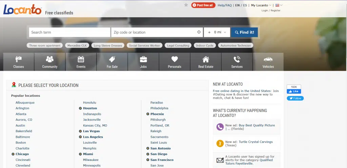Image resolution: width=347 pixels, height=168 pixels.
Task: Open the Jobs briefcase category
Action: click(x=143, y=62)
